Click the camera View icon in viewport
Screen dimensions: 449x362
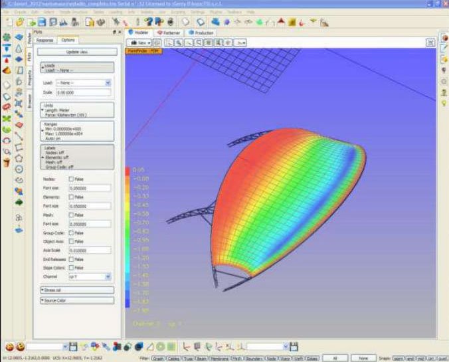tap(135, 43)
